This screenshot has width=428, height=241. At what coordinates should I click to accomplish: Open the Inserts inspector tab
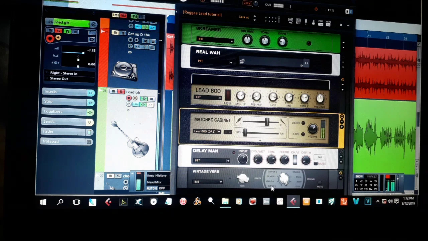[x=68, y=92]
